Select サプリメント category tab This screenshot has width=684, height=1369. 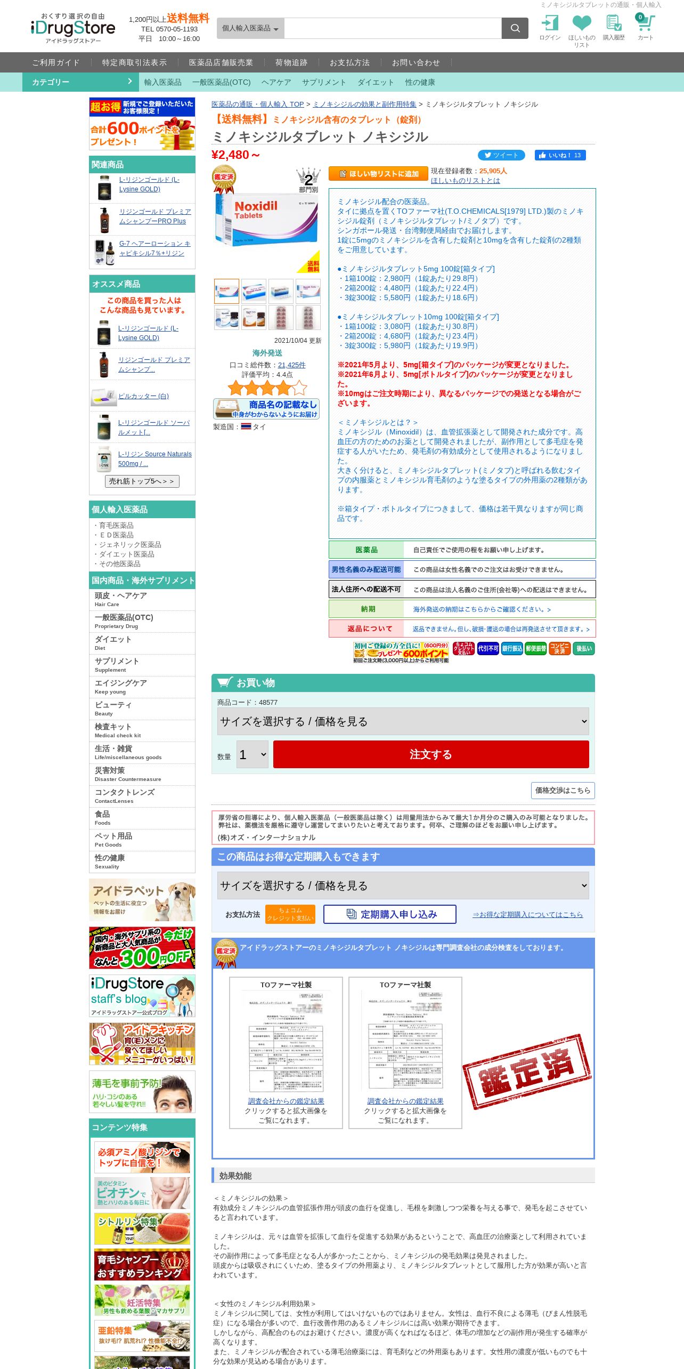click(x=324, y=82)
